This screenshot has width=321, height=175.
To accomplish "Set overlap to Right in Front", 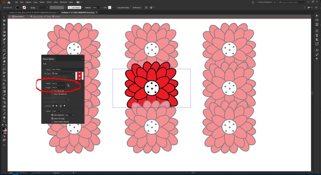I will [x=57, y=106].
